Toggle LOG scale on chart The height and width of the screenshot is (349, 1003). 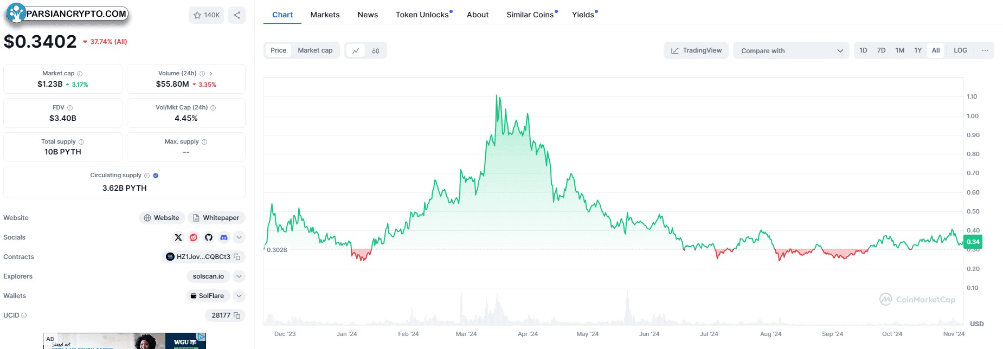point(960,50)
